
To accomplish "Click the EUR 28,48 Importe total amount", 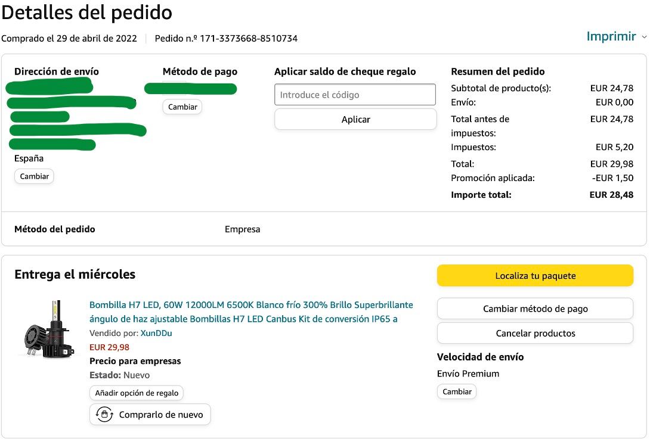I will [x=611, y=195].
